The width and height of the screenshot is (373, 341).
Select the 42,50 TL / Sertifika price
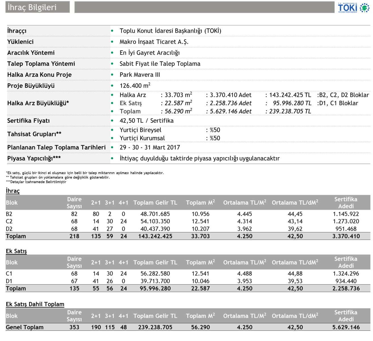tap(146, 120)
